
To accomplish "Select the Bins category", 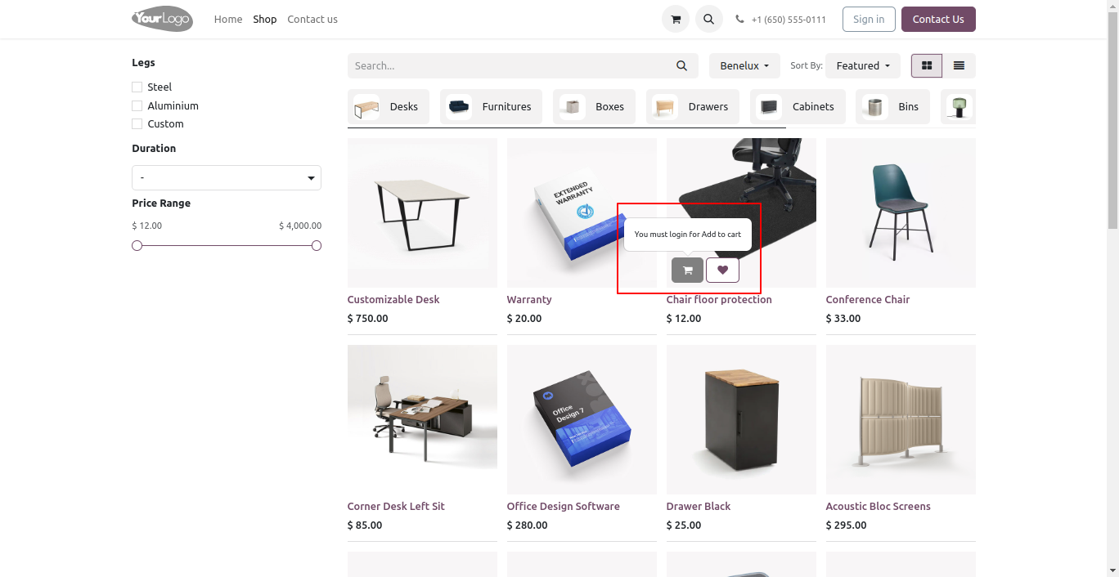I will pos(892,106).
